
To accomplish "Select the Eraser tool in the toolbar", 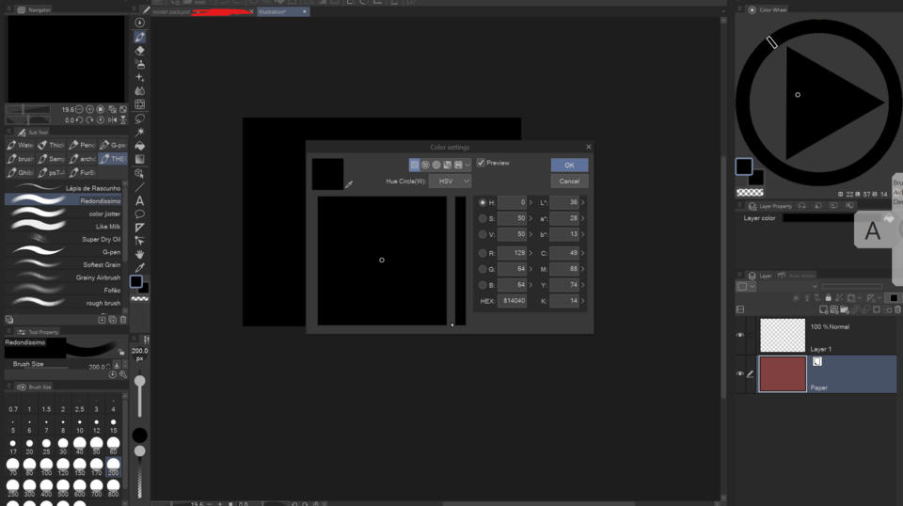I will pyautogui.click(x=140, y=51).
